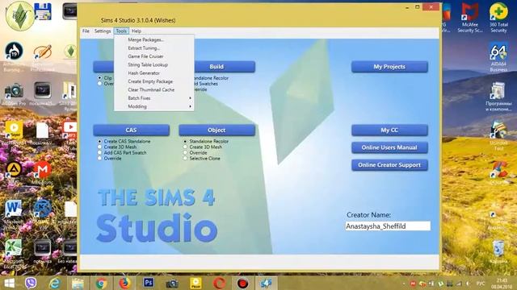The image size is (517, 290).
Task: Switch to Photoshop in the taskbar
Action: pos(149,283)
